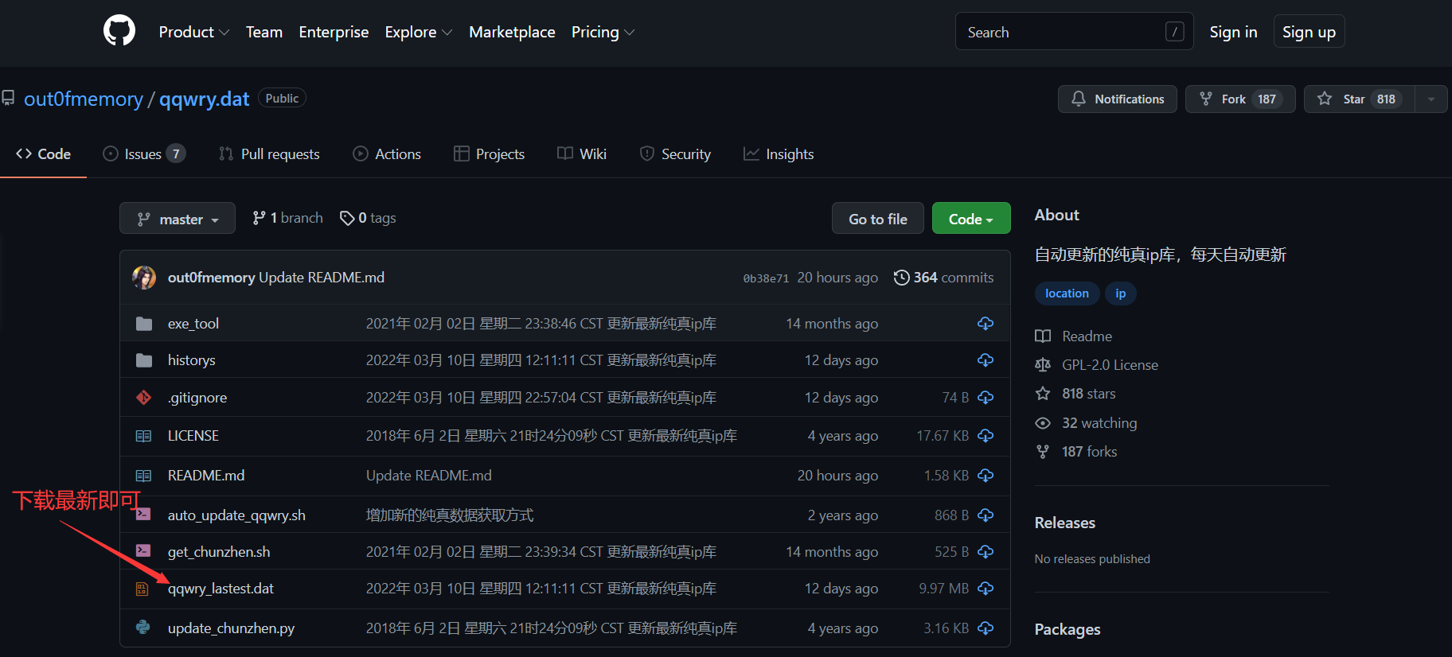Click the Notifications button
This screenshot has width=1452, height=657.
(1118, 99)
